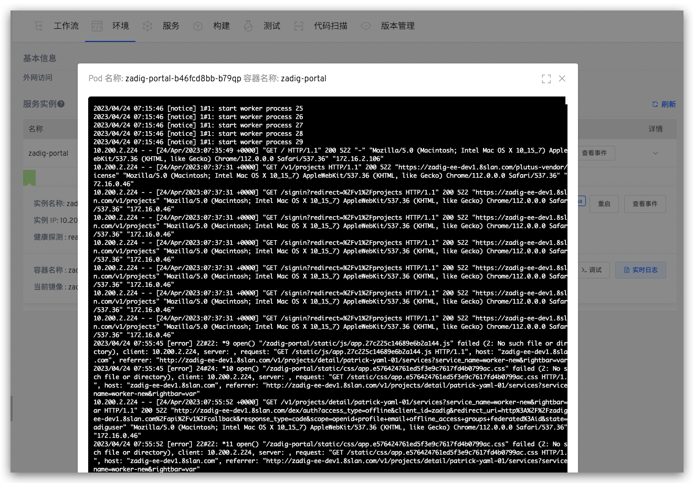Click the 代码扫描 scan icon
The image size is (694, 483).
299,26
